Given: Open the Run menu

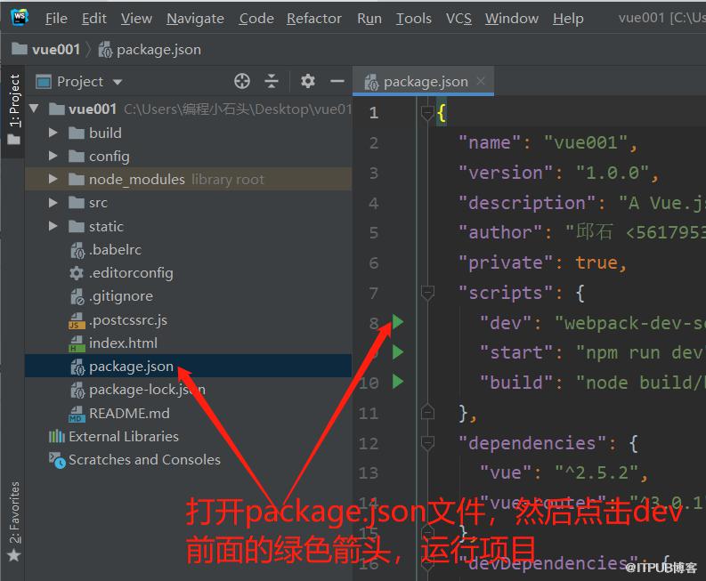Looking at the screenshot, I should click(x=369, y=19).
